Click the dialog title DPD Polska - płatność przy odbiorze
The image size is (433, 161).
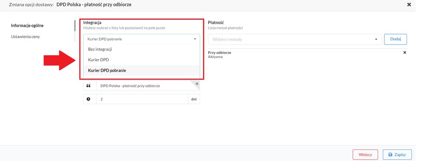point(94,4)
